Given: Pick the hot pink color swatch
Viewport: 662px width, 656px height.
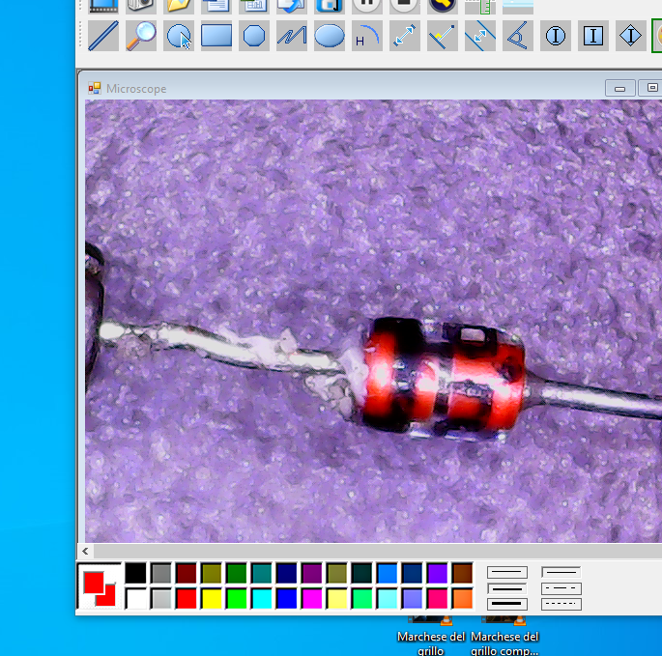Looking at the screenshot, I should (438, 599).
